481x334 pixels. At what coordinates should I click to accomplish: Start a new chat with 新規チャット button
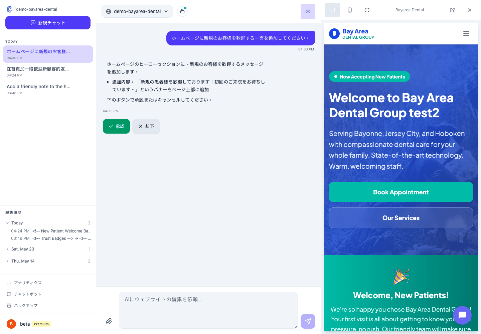[48, 23]
